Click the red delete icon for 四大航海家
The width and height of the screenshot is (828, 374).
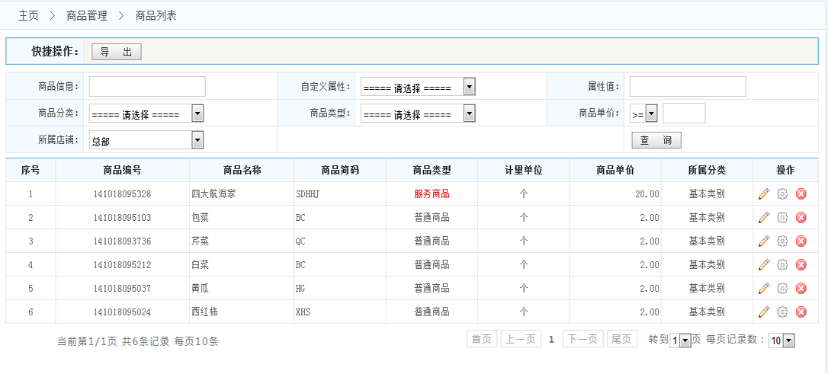tap(801, 194)
